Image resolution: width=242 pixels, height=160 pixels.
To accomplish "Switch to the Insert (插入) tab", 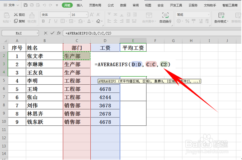I will [80, 5].
